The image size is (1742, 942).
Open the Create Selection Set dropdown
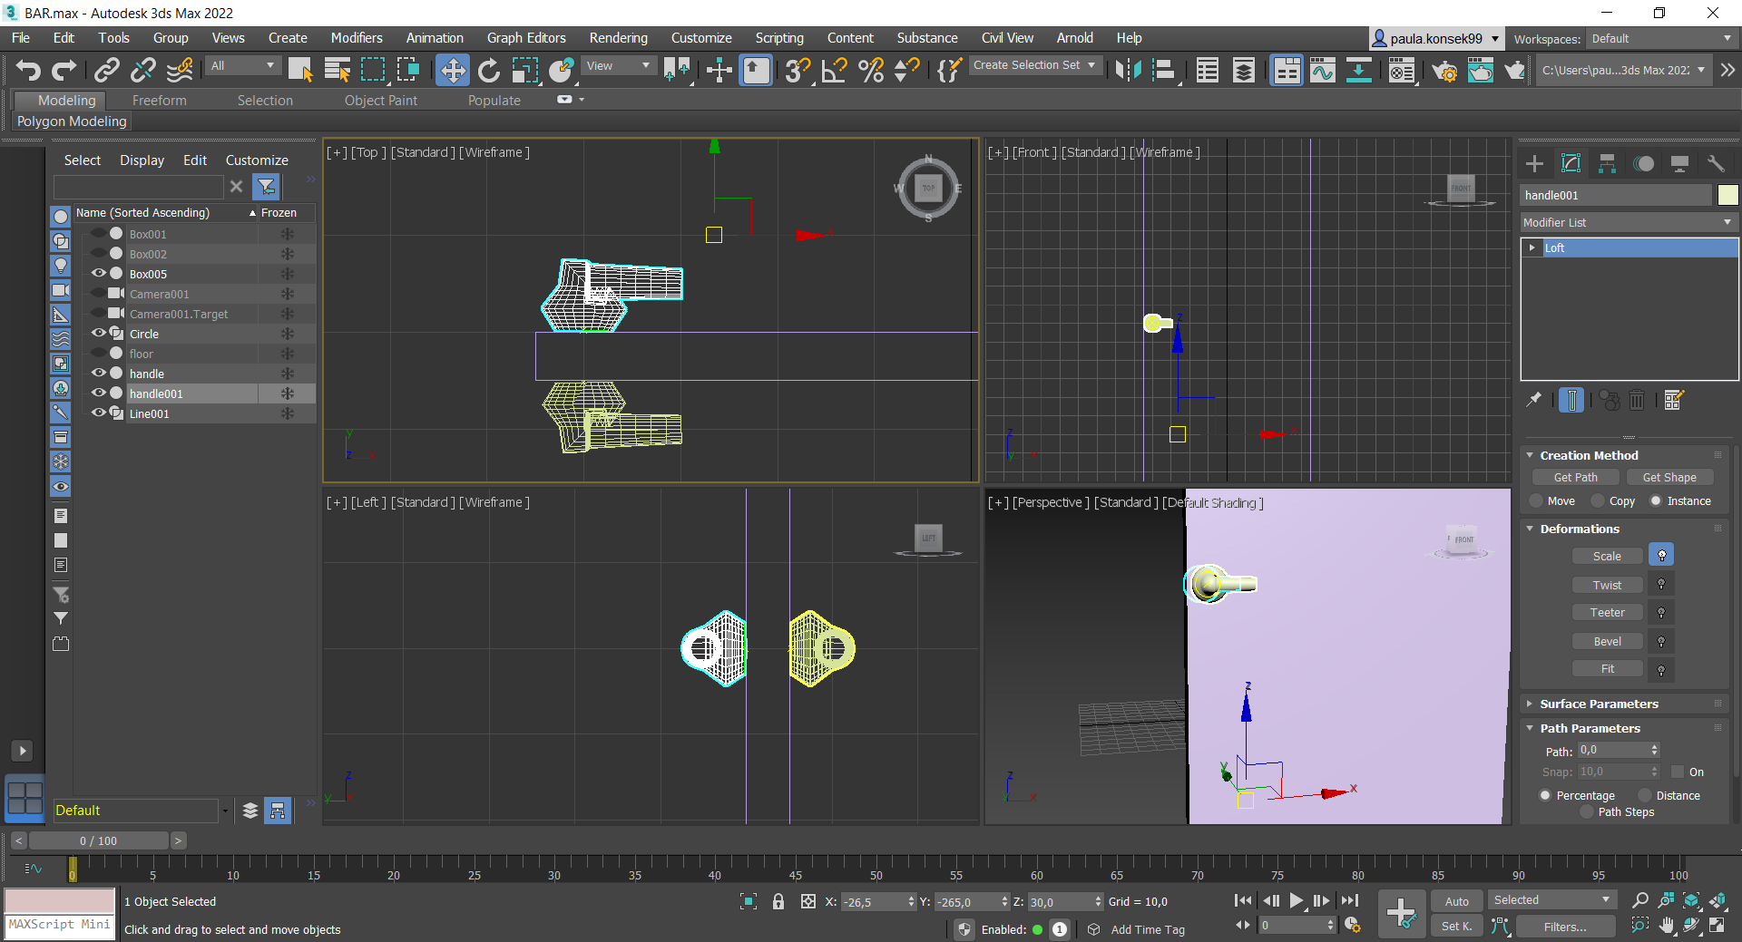(x=1034, y=65)
